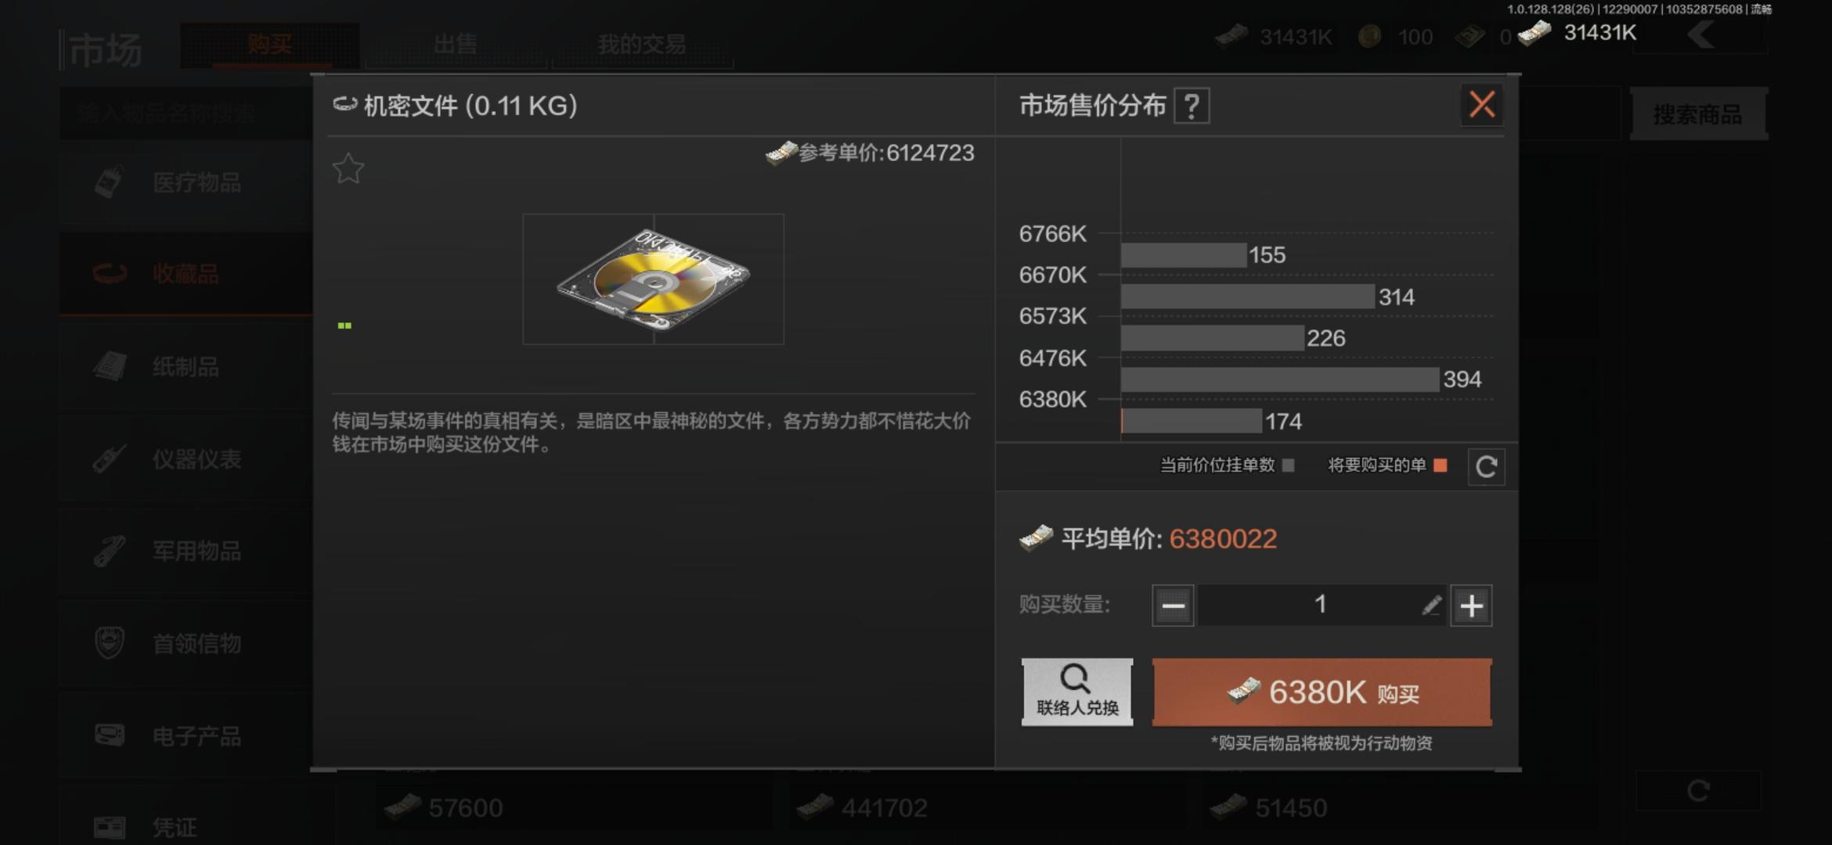Click the back arrow at top right
The image size is (1832, 845).
point(1700,34)
